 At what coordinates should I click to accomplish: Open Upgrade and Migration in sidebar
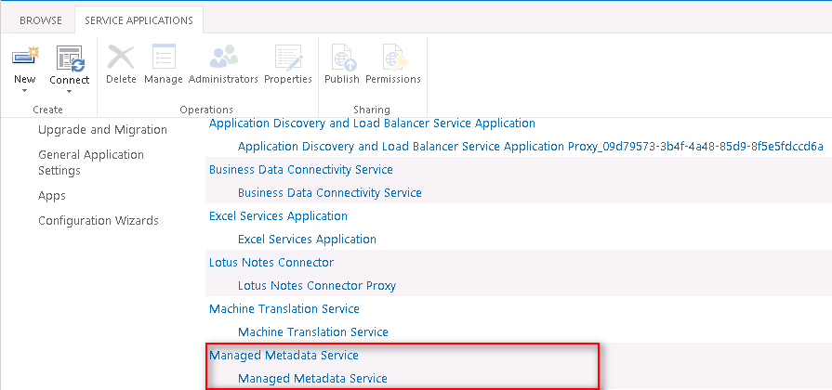click(x=102, y=130)
